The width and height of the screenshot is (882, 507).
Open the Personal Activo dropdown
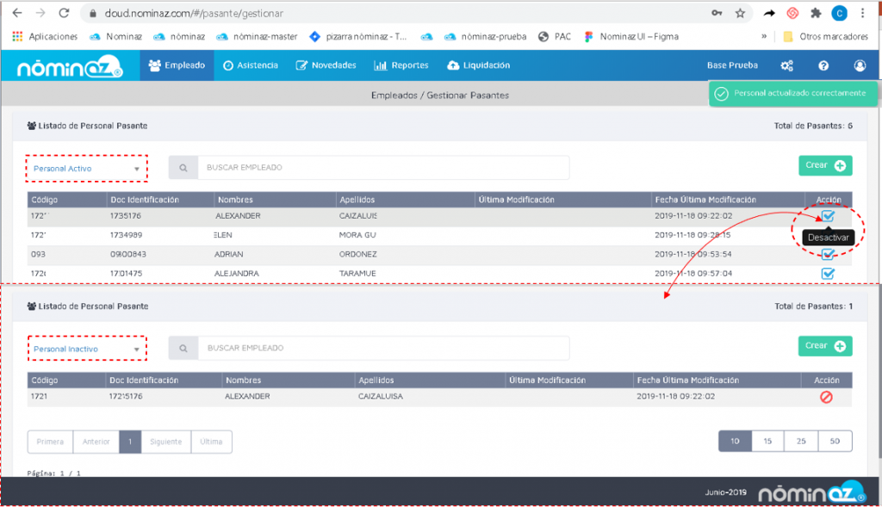(x=86, y=168)
